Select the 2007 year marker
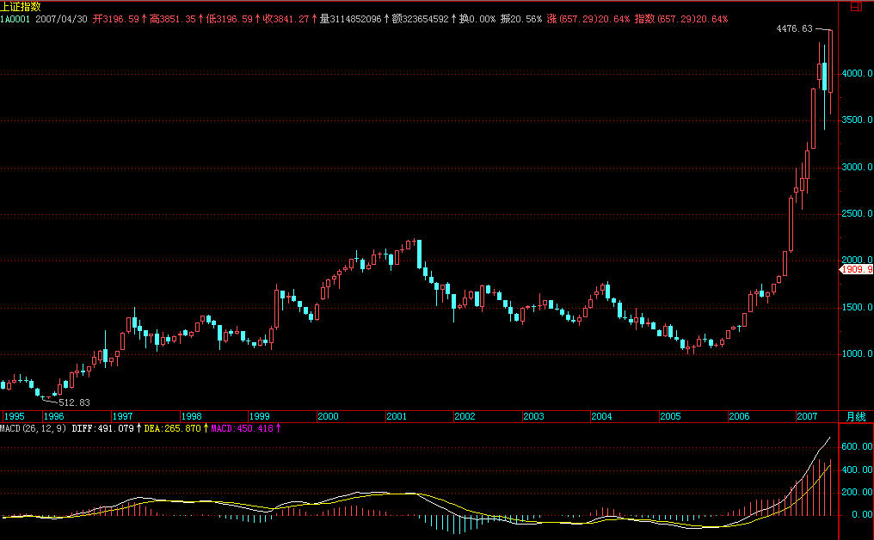 [x=808, y=416]
